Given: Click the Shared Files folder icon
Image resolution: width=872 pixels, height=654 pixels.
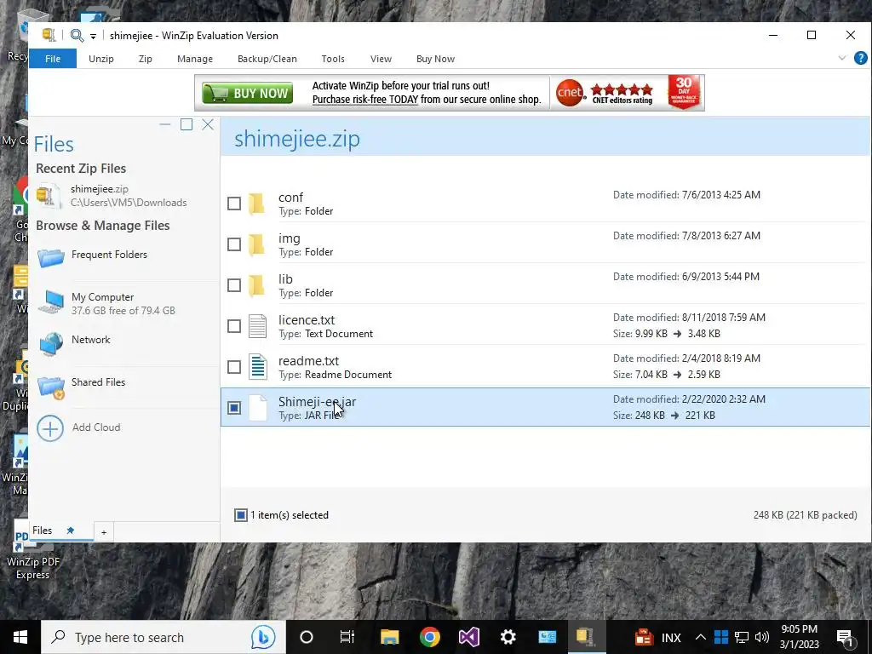Looking at the screenshot, I should [51, 387].
